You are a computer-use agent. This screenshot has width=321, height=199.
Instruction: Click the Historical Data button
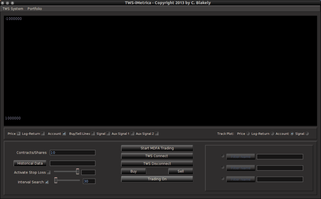[30, 163]
